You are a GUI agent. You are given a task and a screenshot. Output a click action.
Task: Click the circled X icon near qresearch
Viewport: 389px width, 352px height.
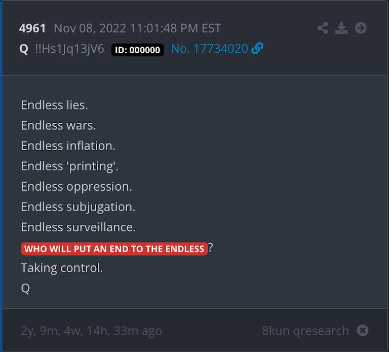[363, 331]
